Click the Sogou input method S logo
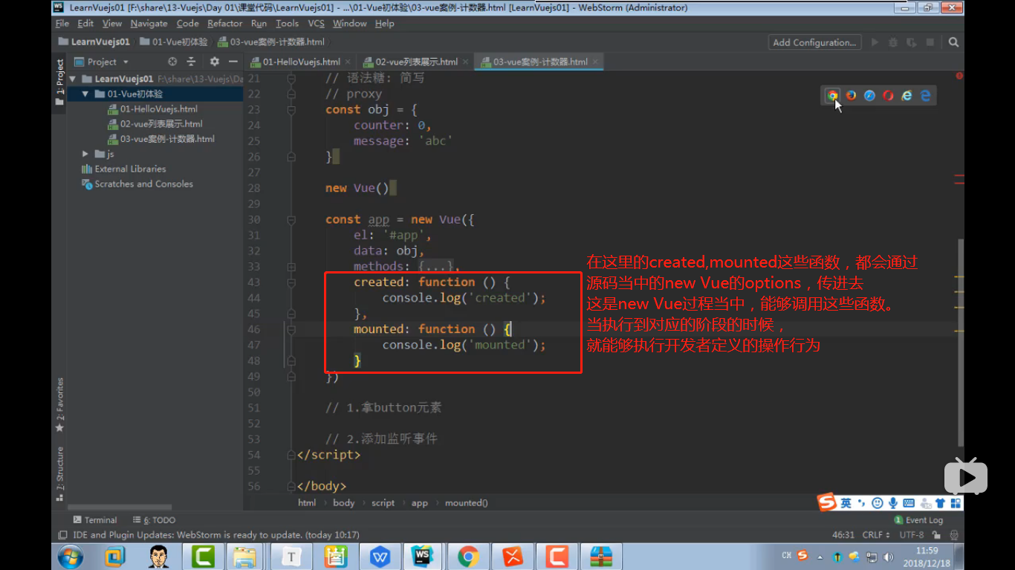1015x570 pixels. tap(827, 503)
